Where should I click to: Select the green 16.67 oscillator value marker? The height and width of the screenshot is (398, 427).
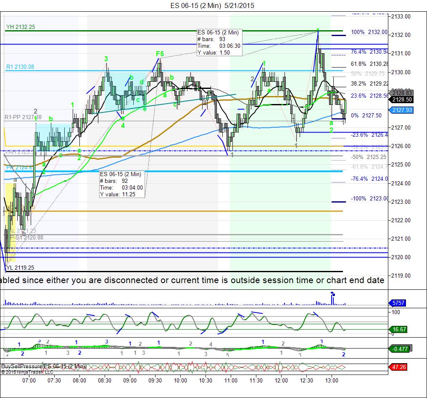click(399, 329)
